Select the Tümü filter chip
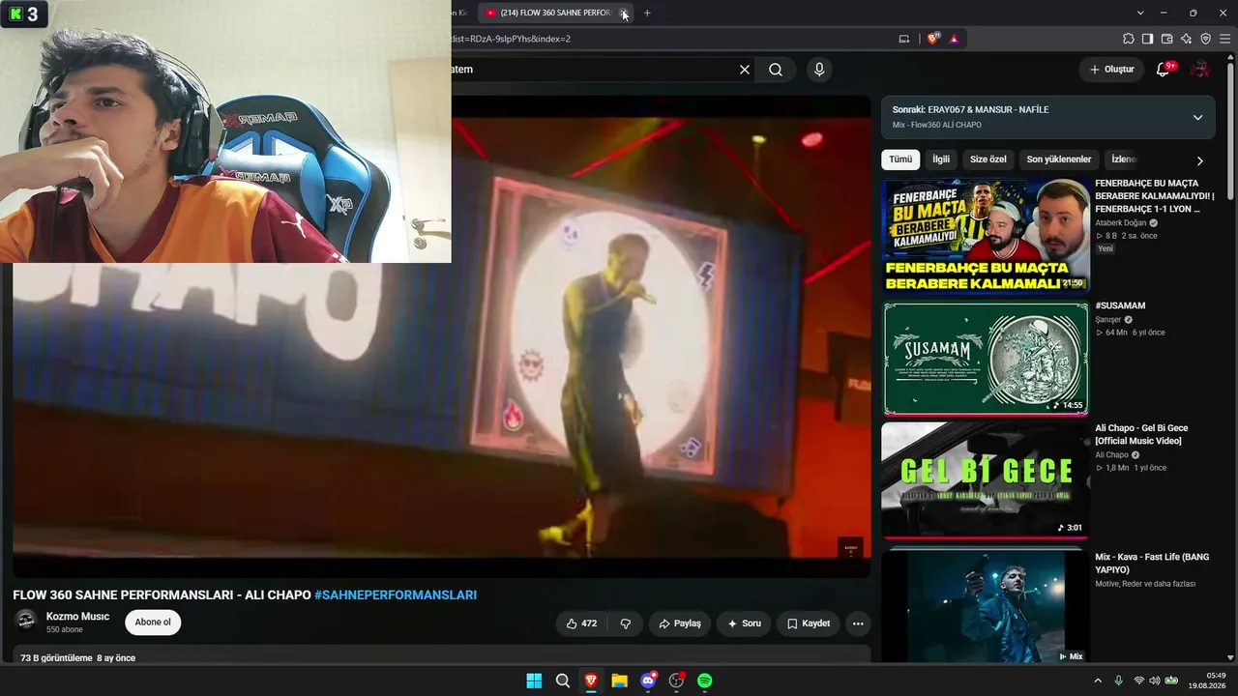Viewport: 1238px width, 696px height. pyautogui.click(x=900, y=159)
